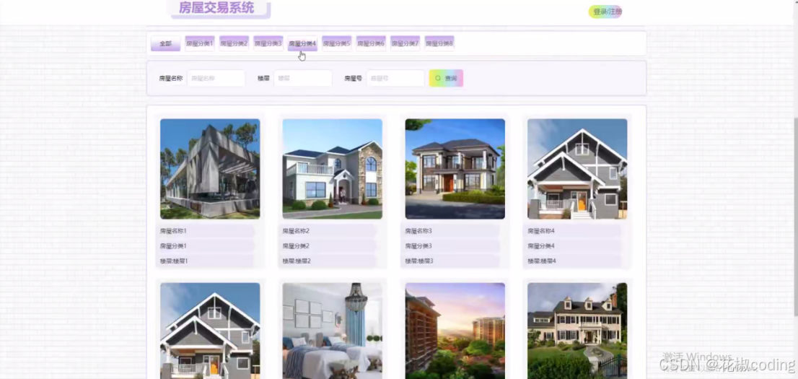
Task: Select the 房屋分类8 category tab
Action: [x=439, y=43]
